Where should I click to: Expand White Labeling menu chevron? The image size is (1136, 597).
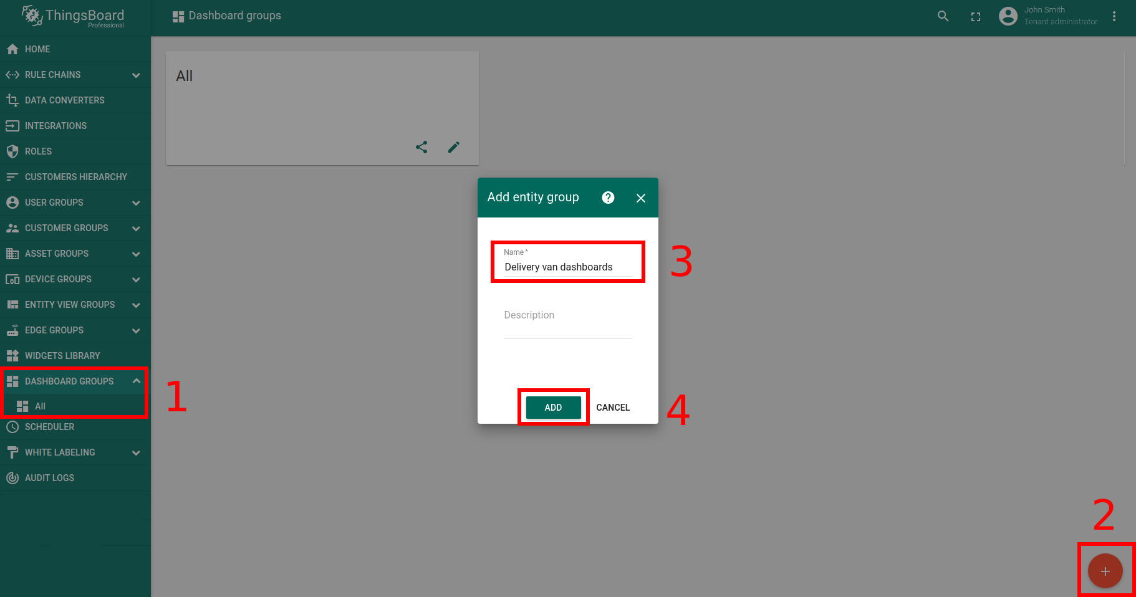(x=136, y=452)
